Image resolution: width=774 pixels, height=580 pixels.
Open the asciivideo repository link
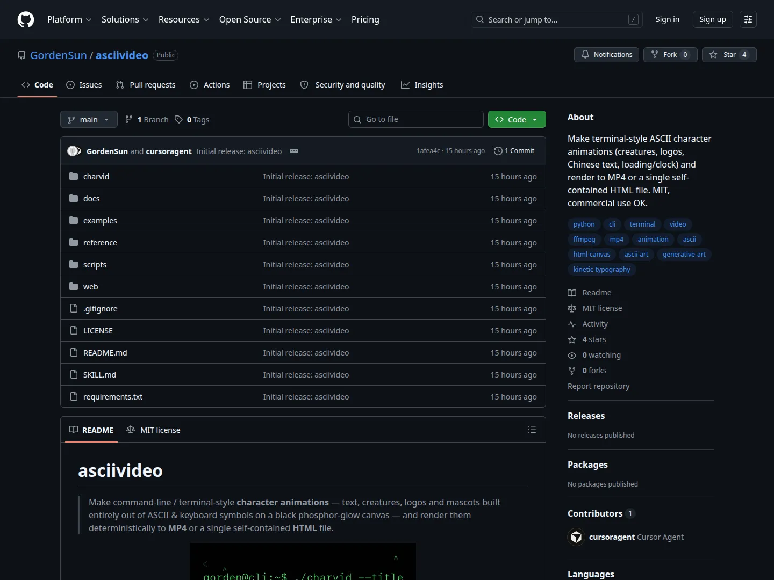122,55
